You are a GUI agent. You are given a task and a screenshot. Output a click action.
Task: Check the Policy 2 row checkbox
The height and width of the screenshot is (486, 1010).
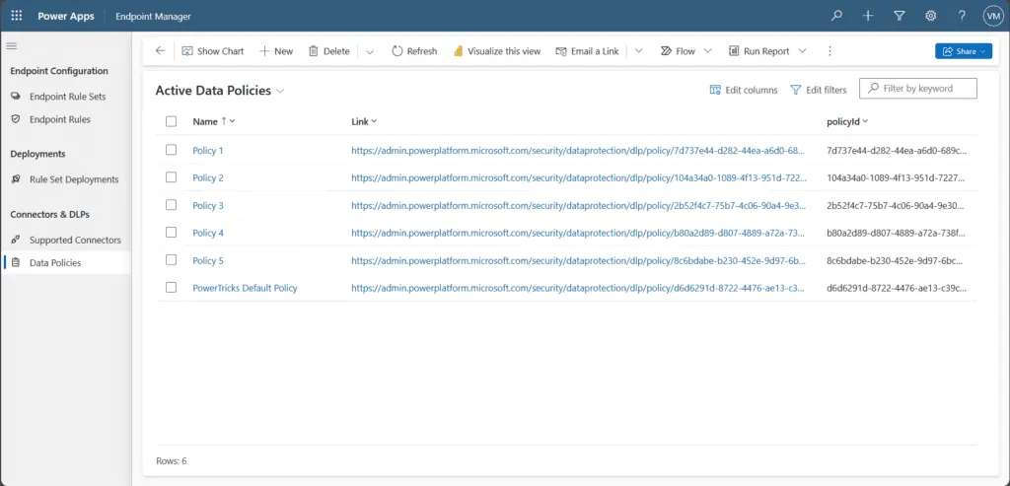coord(171,177)
